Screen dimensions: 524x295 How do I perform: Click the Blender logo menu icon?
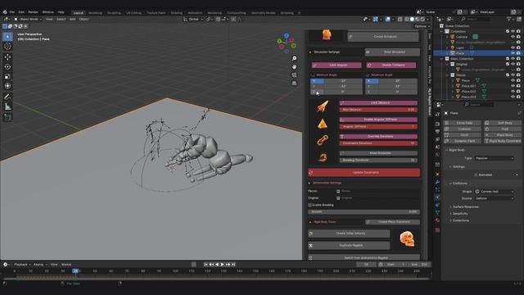(x=5, y=12)
